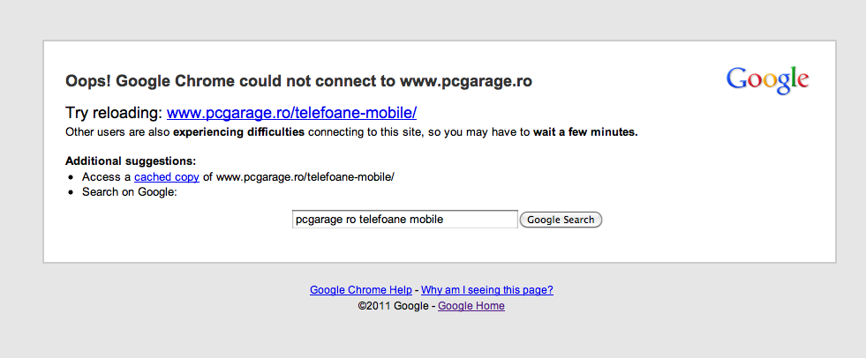Screen dimensions: 866x358
Task: Reload via the www.pcgarage.ro/telefoane-mobile/ link
Action: 291,113
